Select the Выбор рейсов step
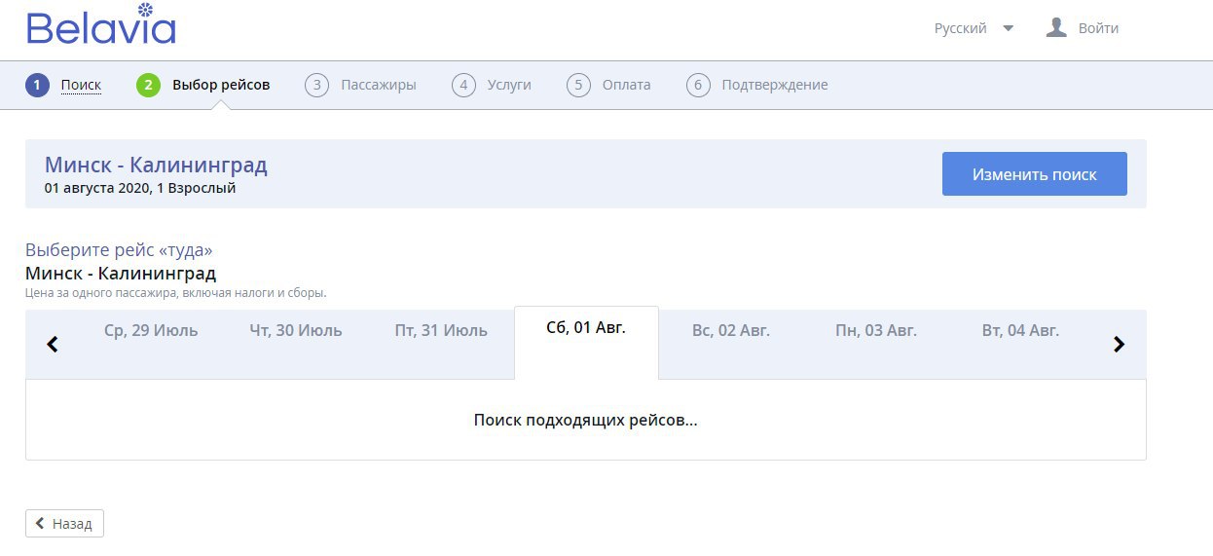The height and width of the screenshot is (556, 1213). click(221, 85)
